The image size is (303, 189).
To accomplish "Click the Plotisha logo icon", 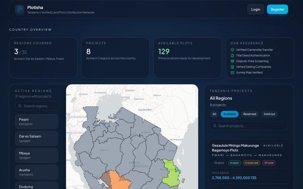I will pos(20,9).
